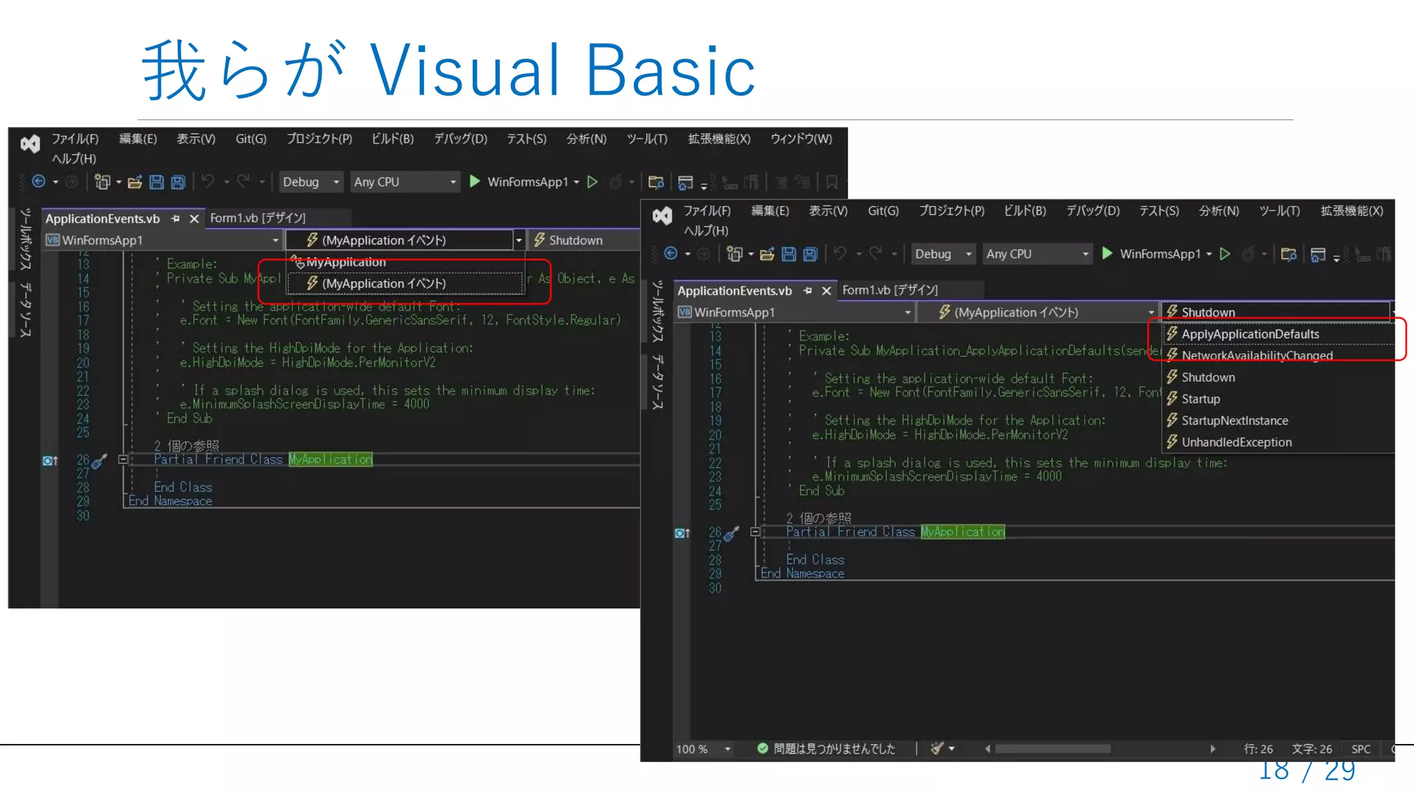Open (MyApplication イベント) combo box right editor
Image resolution: width=1414 pixels, height=795 pixels.
(1038, 313)
